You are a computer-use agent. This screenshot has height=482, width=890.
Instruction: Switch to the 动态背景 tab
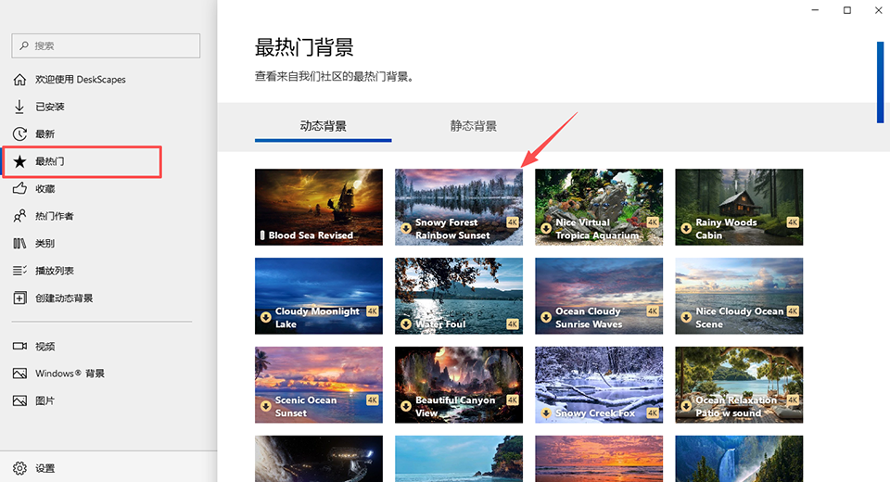[323, 126]
